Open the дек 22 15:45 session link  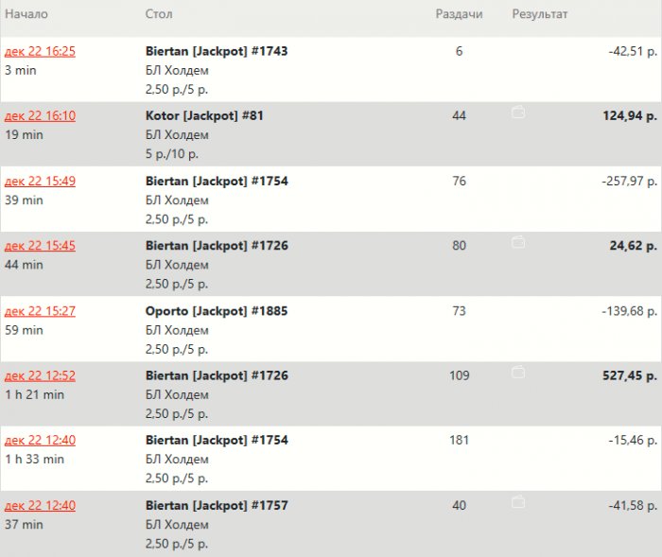click(x=40, y=246)
